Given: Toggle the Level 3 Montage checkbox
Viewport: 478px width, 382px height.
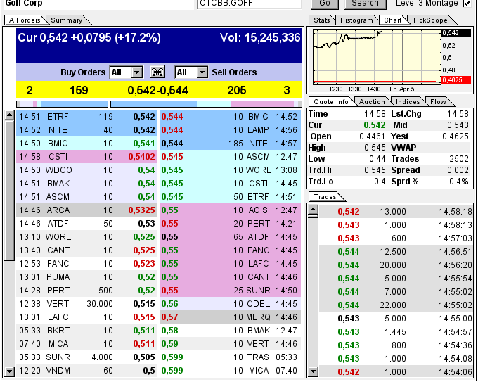Looking at the screenshot, I should coord(467,4).
